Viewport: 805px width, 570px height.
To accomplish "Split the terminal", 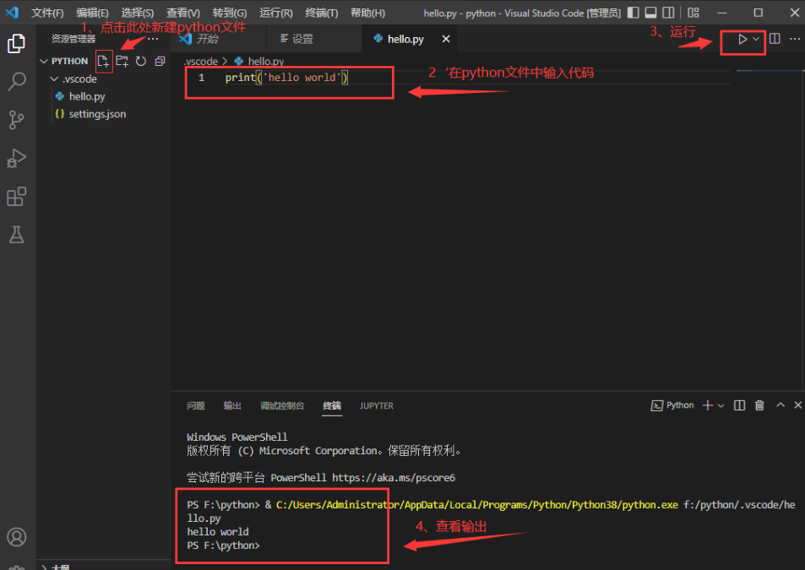I will pos(739,405).
